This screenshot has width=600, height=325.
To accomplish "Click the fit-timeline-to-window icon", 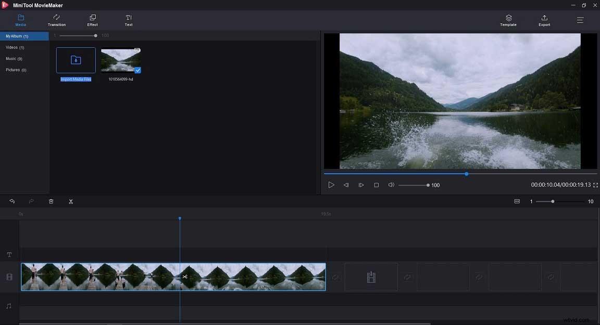I will [x=517, y=201].
